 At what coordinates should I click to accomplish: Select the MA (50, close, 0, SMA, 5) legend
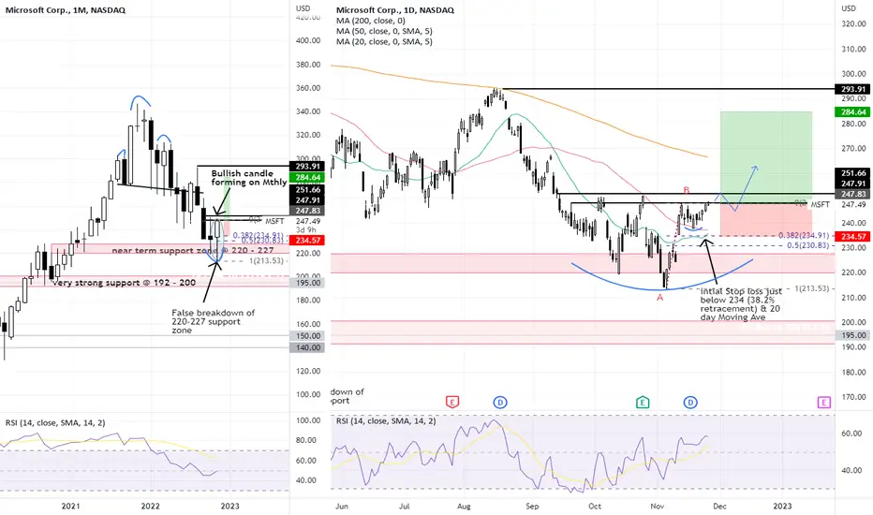click(384, 31)
